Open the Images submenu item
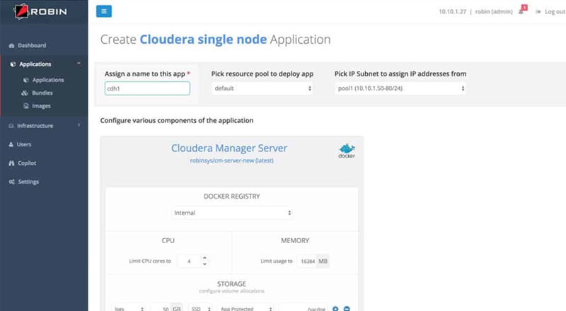This screenshot has width=566, height=311. pyautogui.click(x=41, y=106)
